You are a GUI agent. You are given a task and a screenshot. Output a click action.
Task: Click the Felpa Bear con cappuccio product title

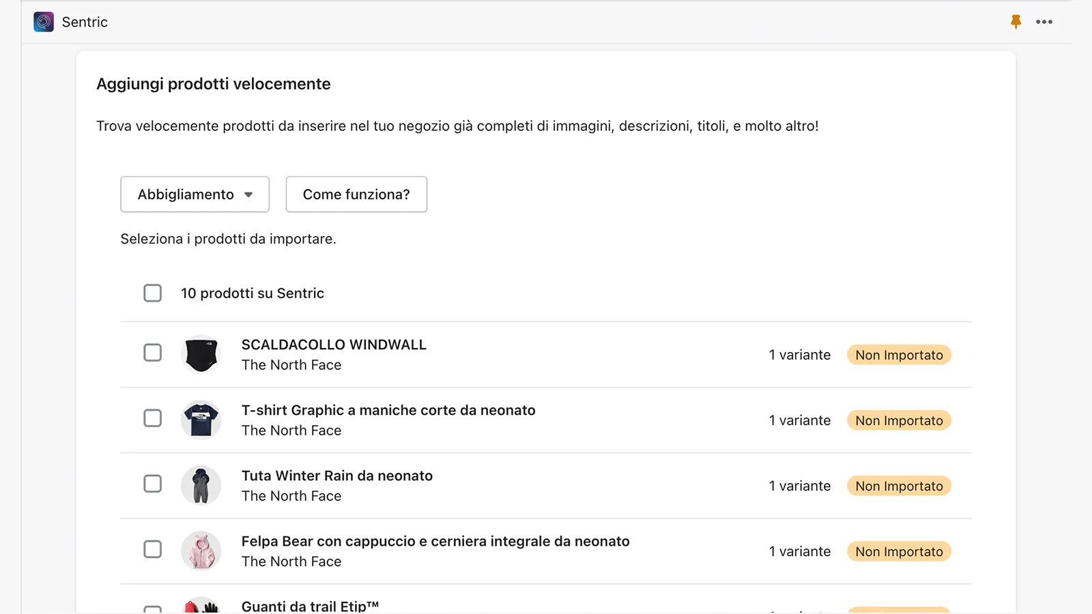pyautogui.click(x=435, y=541)
